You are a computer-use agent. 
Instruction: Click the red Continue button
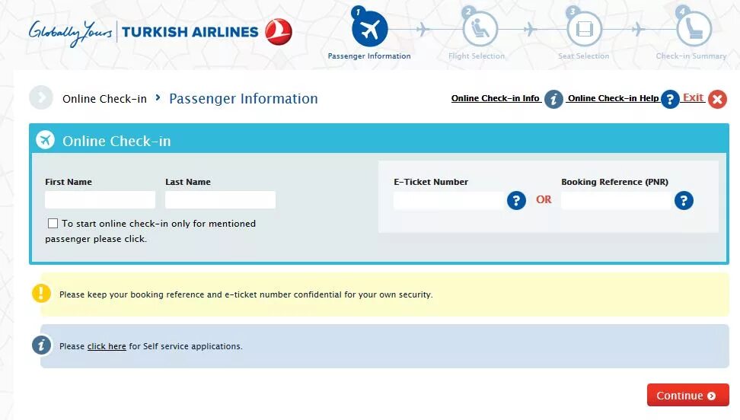(688, 395)
